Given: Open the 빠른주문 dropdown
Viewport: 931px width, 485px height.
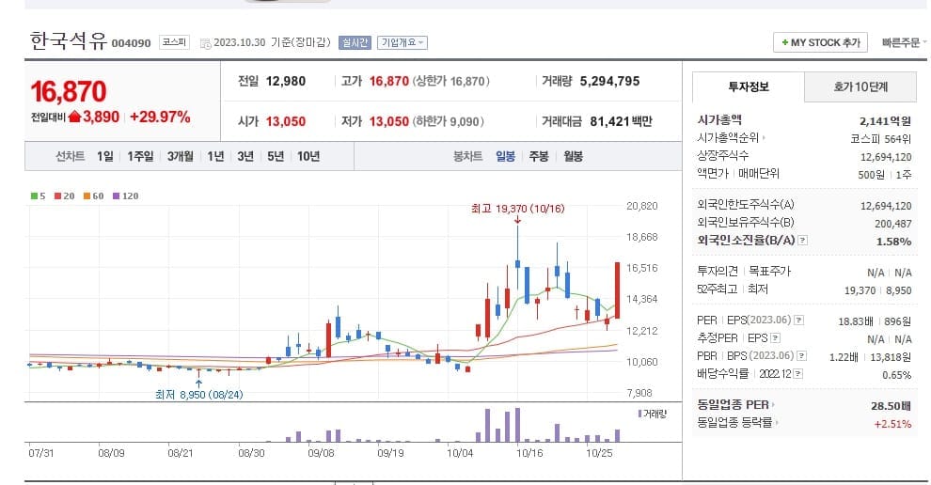Looking at the screenshot, I should tap(904, 42).
